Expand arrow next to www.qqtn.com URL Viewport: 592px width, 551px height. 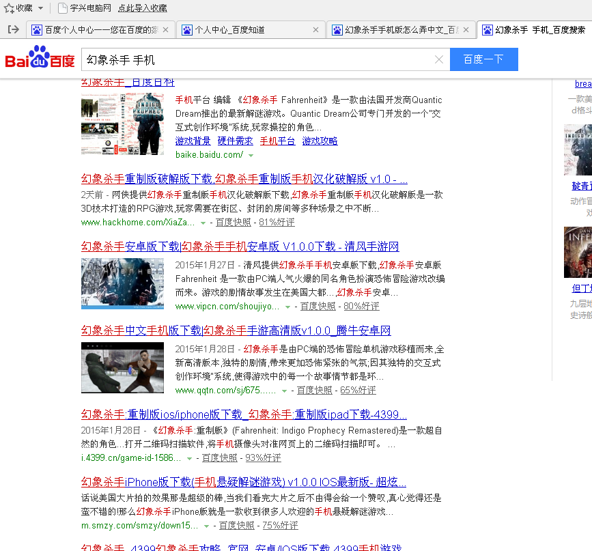[x=284, y=391]
